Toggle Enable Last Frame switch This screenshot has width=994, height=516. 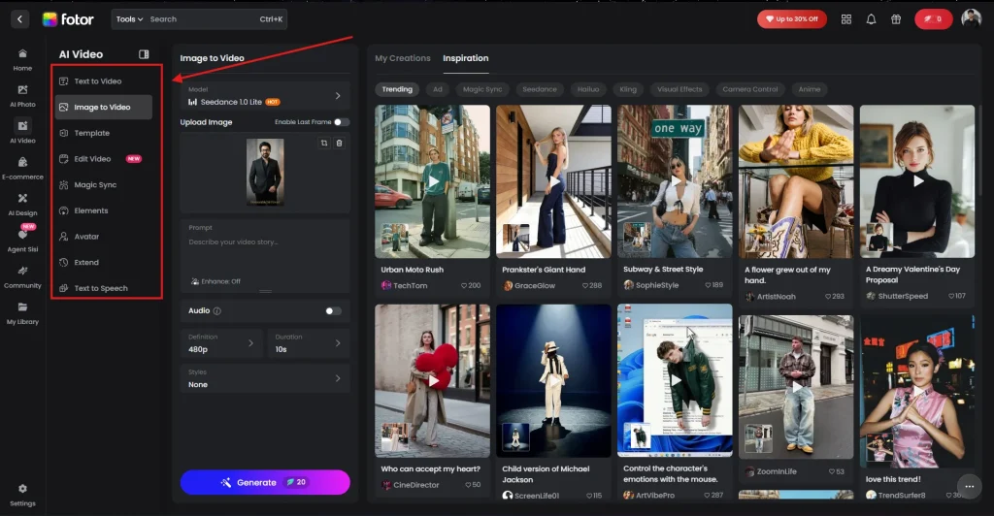341,122
